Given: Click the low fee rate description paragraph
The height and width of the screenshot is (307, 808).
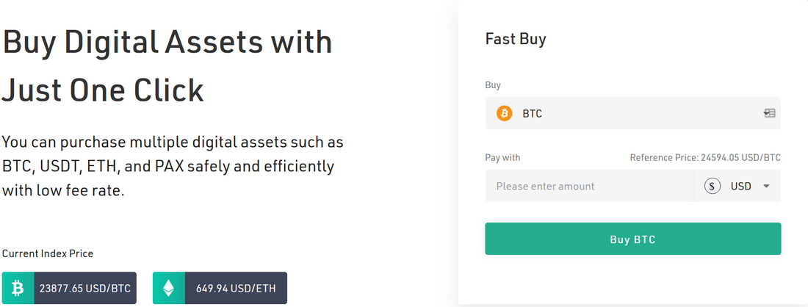Looking at the screenshot, I should coord(173,167).
